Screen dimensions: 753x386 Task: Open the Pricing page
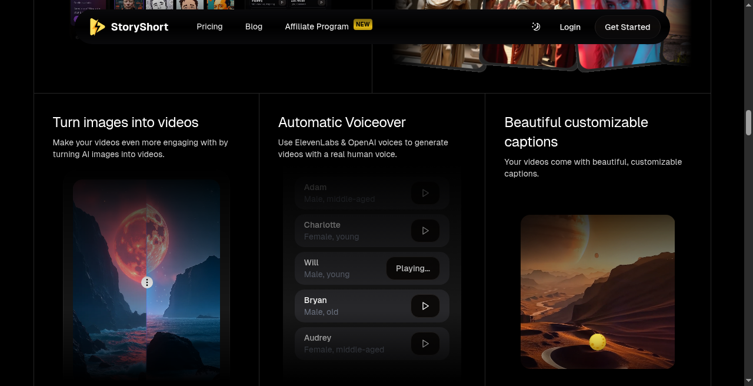tap(209, 26)
